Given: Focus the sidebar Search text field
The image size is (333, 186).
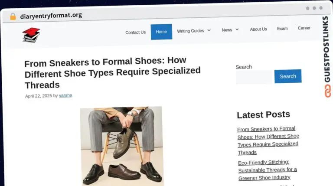Looking at the screenshot, I should (x=254, y=77).
